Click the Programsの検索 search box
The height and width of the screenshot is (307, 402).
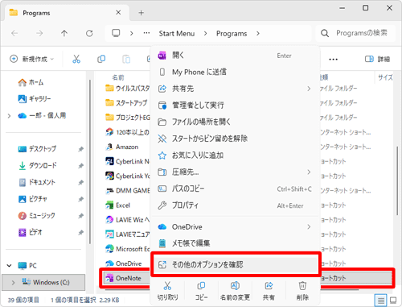[x=355, y=33]
